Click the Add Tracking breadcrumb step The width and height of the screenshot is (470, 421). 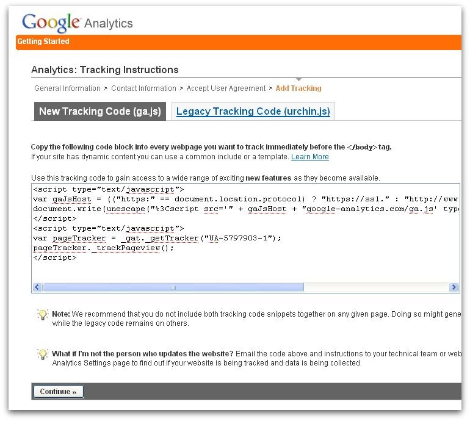(x=298, y=88)
